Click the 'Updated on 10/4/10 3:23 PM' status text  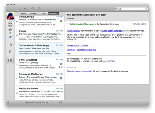[x=36, y=102]
